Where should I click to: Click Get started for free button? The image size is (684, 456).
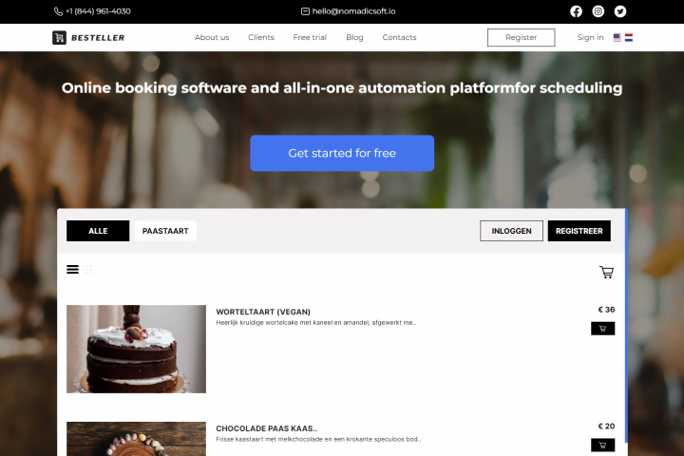point(342,153)
